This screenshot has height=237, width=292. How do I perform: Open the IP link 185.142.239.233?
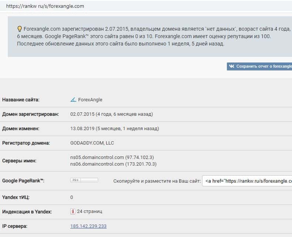tap(88, 226)
